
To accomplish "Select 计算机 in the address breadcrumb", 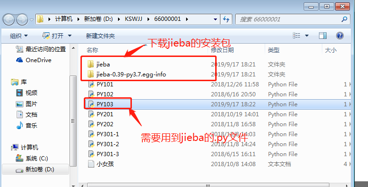I will click(x=64, y=19).
